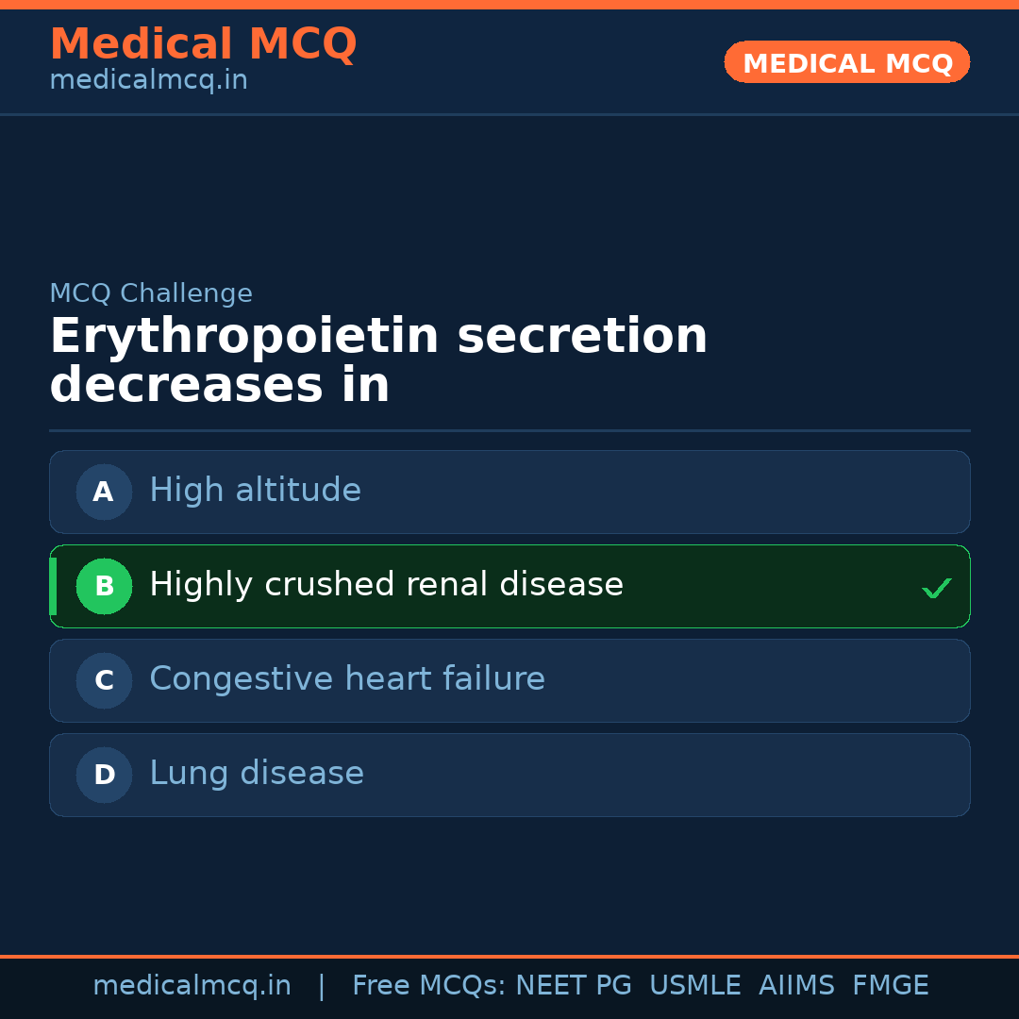1019x1019 pixels.
Task: Click the letter C option circle
Action: [x=104, y=680]
